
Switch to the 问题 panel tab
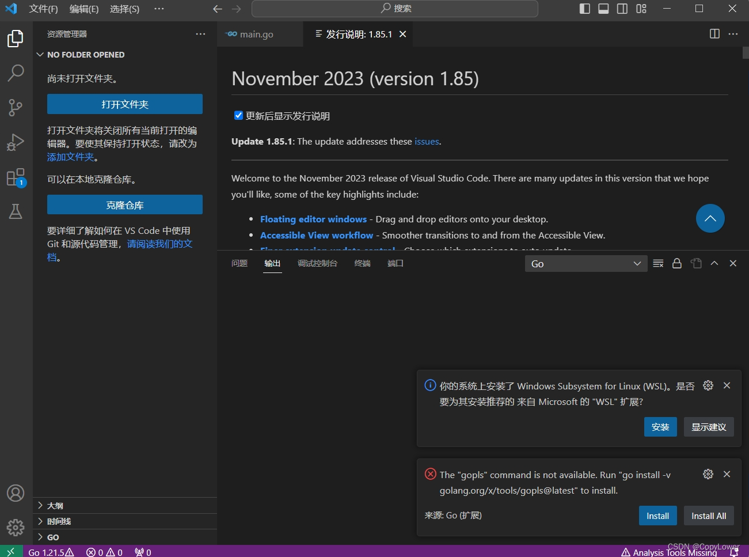(x=239, y=263)
